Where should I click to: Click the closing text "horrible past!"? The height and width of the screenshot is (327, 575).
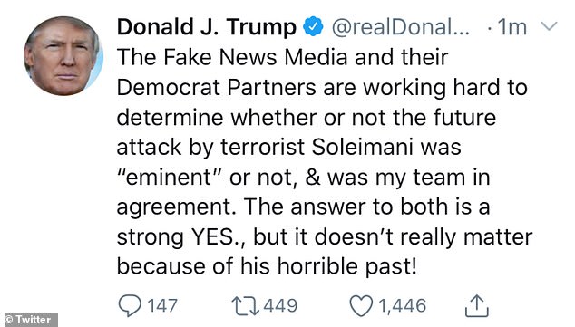pos(347,266)
